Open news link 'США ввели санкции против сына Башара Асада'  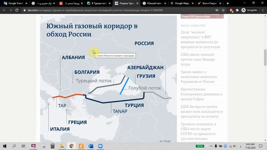coord(198,59)
